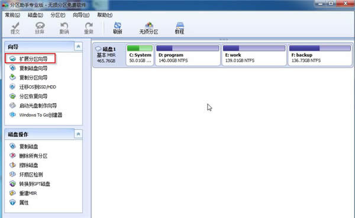Collapse the 向导 wizard panel

(78, 46)
